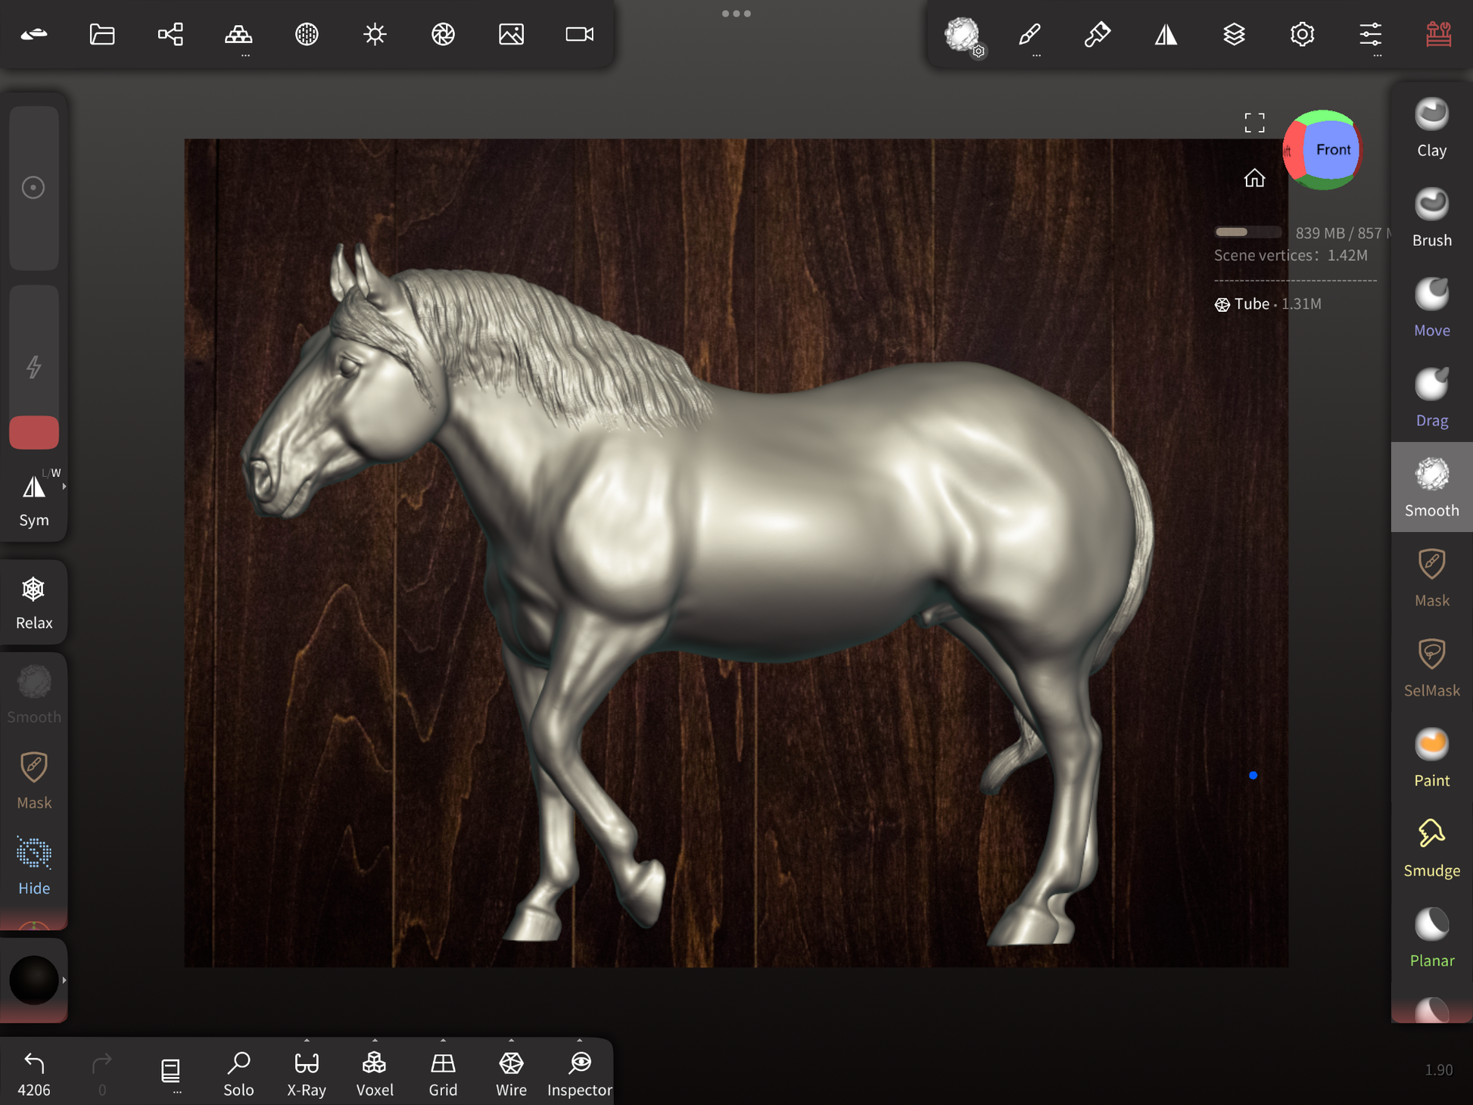Select the SelMask tool
Screen dimensions: 1473x1105
coord(1431,668)
